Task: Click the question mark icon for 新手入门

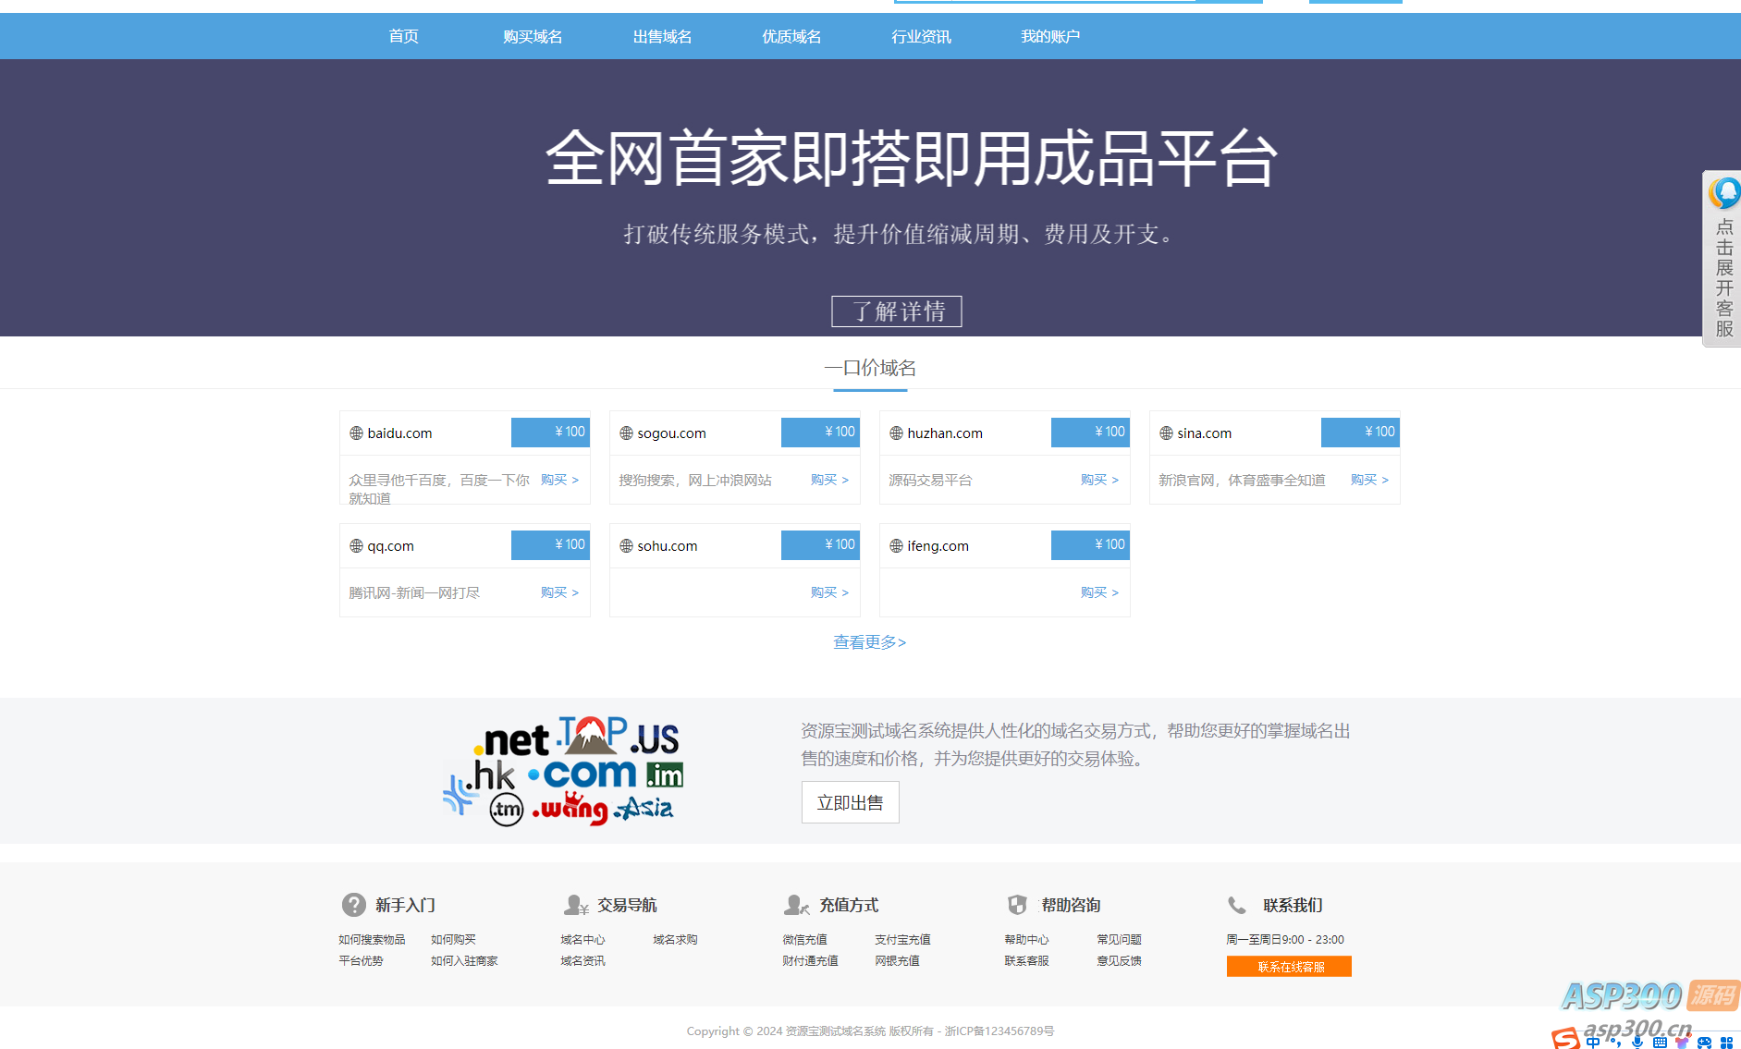Action: (x=353, y=905)
